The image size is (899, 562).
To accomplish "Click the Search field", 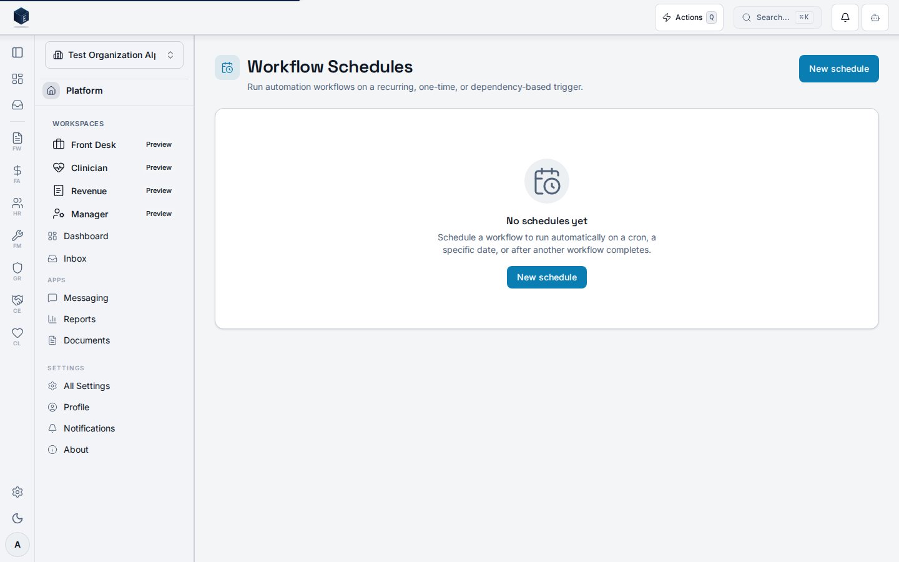I will click(x=777, y=17).
